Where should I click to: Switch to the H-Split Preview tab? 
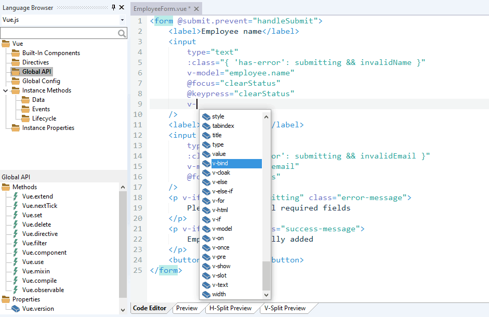230,308
